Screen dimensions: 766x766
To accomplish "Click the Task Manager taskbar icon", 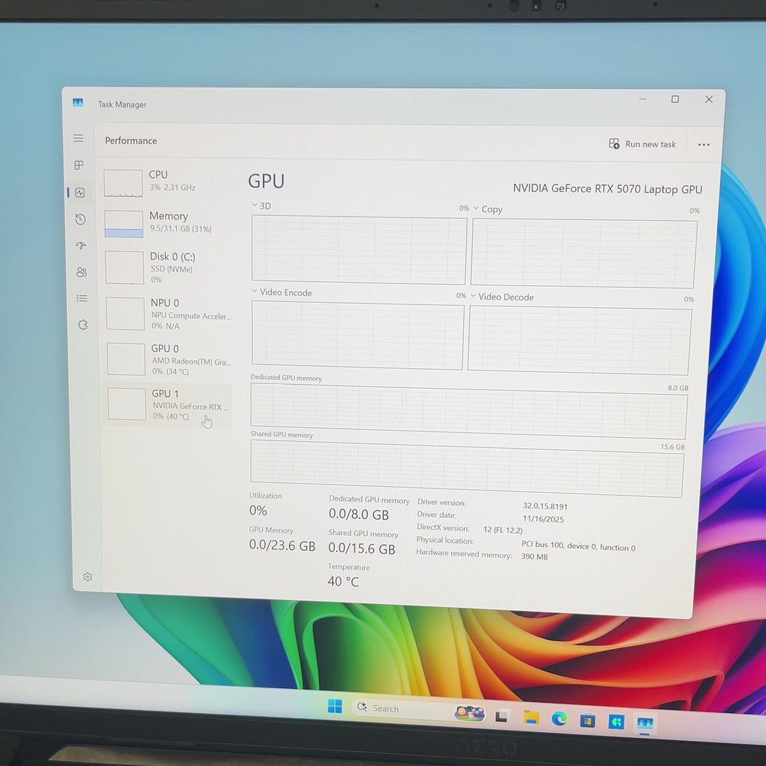I will pos(645,724).
